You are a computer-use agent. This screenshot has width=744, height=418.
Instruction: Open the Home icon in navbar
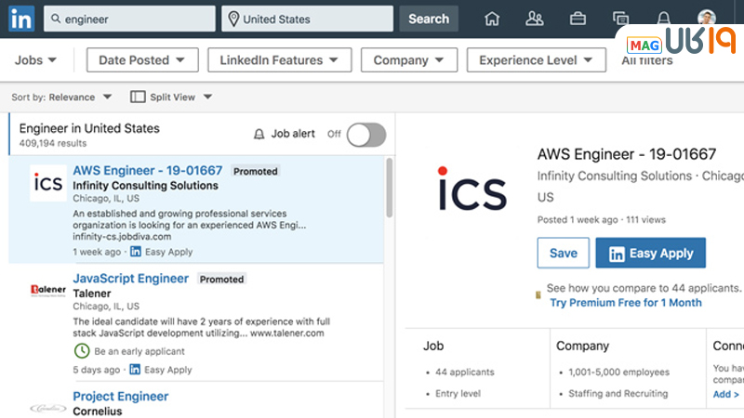pyautogui.click(x=492, y=19)
